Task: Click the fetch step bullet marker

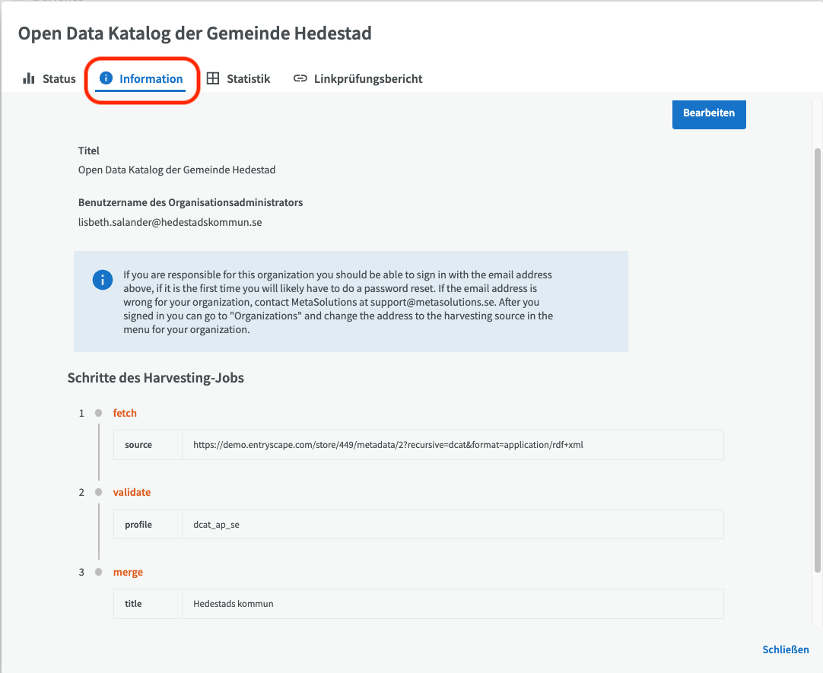Action: (x=98, y=413)
